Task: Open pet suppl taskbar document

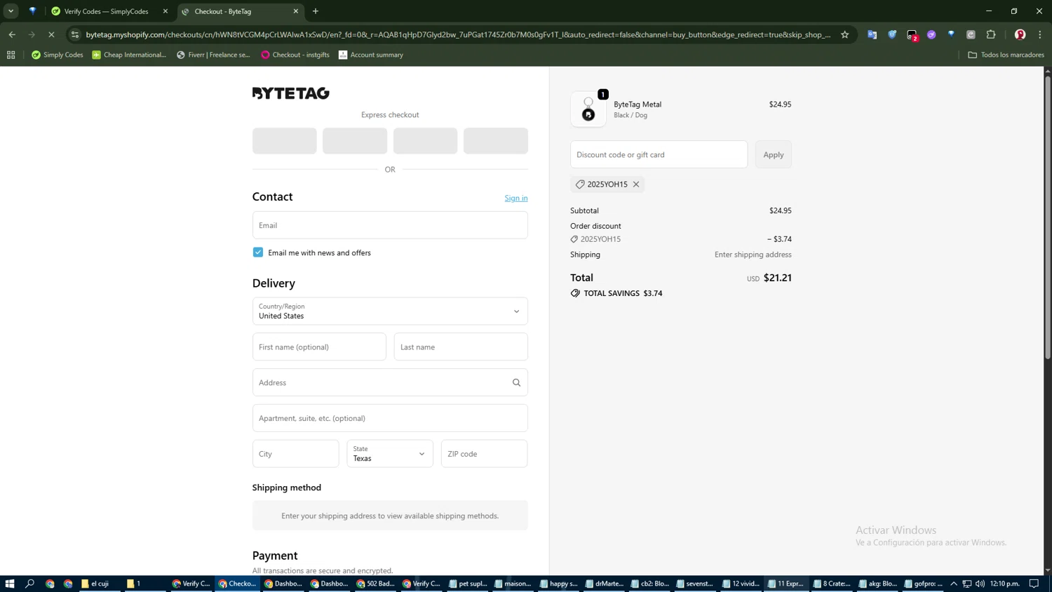Action: click(468, 584)
